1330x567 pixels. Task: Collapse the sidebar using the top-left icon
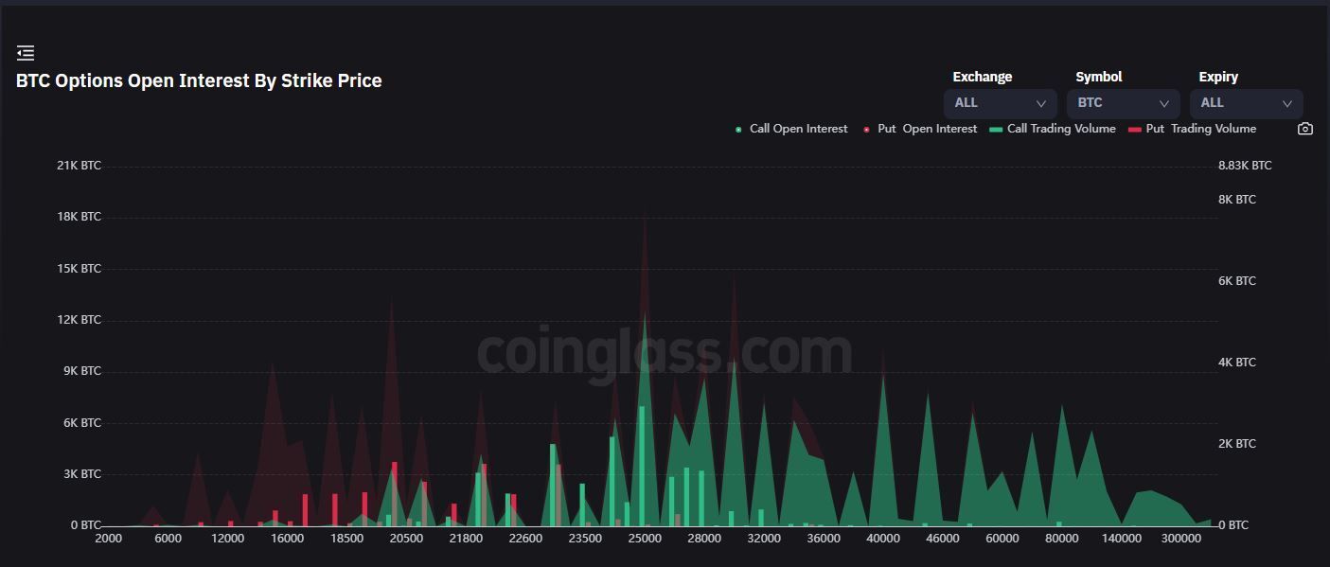[x=25, y=52]
